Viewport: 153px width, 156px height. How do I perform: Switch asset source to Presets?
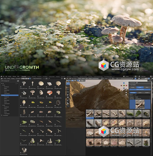pos(147,93)
